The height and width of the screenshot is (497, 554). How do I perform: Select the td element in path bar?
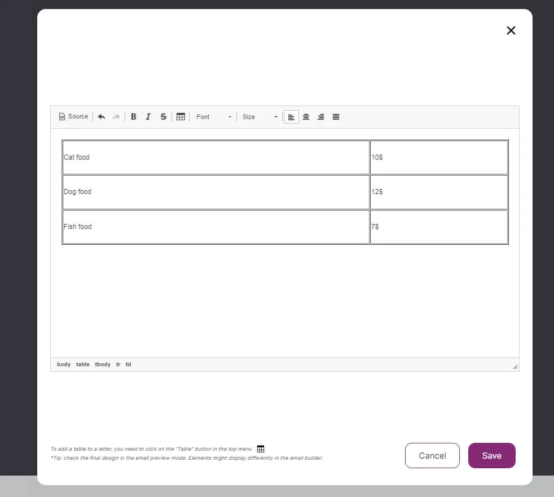click(x=128, y=364)
